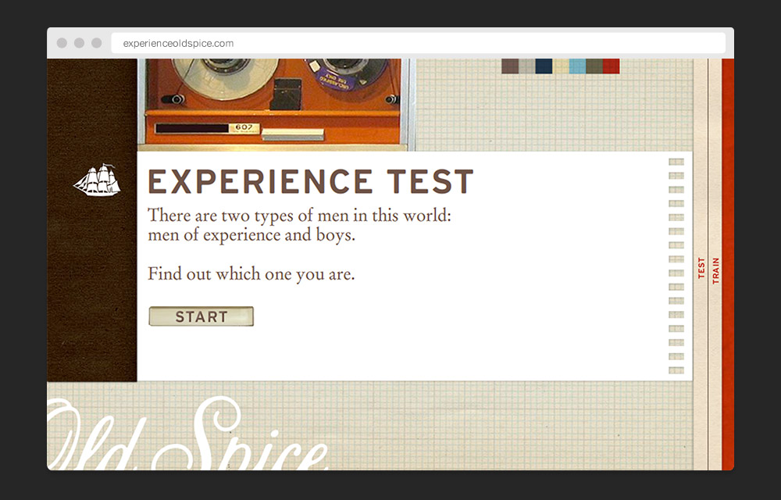
Task: Click the line "men of experience and boys."
Action: click(251, 234)
